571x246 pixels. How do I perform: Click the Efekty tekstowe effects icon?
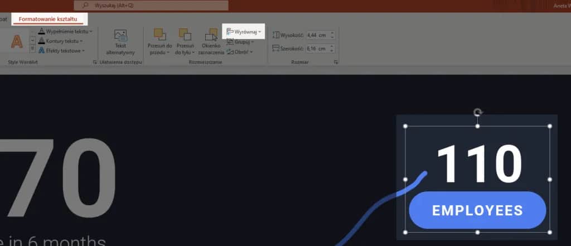tap(41, 50)
